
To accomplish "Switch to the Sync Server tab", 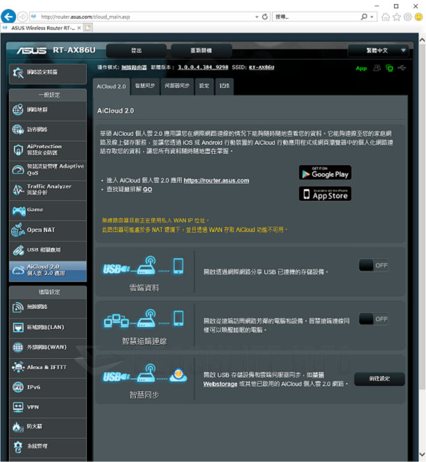I will tap(177, 87).
